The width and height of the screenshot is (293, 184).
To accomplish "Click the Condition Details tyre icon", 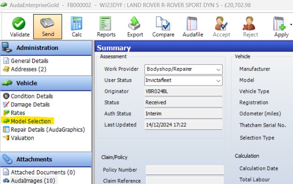I will (x=6, y=96).
